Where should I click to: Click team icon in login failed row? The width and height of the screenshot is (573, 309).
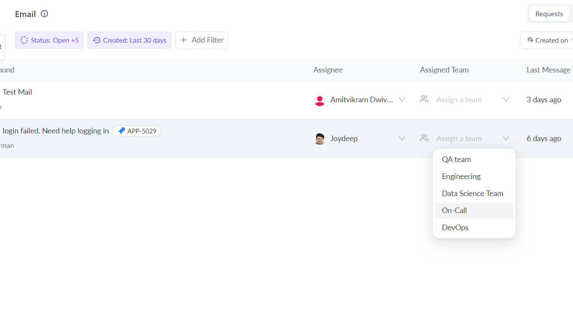click(424, 138)
